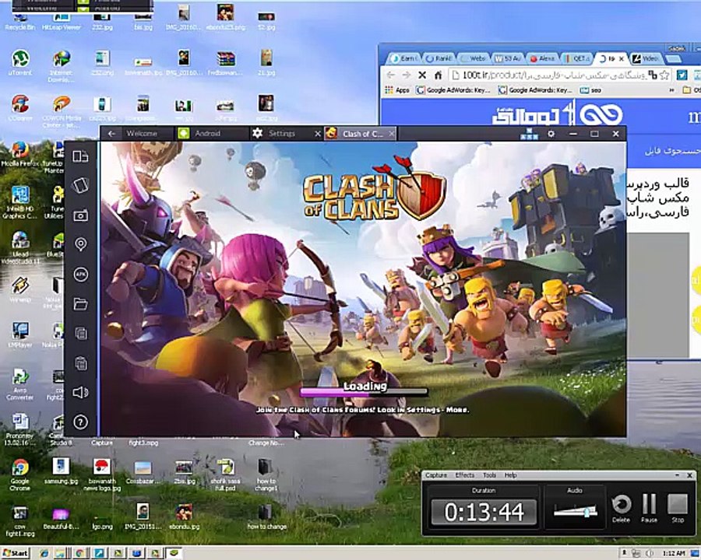The width and height of the screenshot is (701, 560).
Task: Open the BlueStacks file folder icon
Action: [x=80, y=304]
